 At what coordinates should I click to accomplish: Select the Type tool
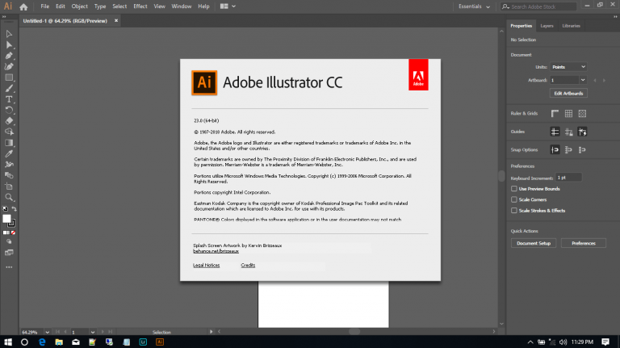point(9,99)
